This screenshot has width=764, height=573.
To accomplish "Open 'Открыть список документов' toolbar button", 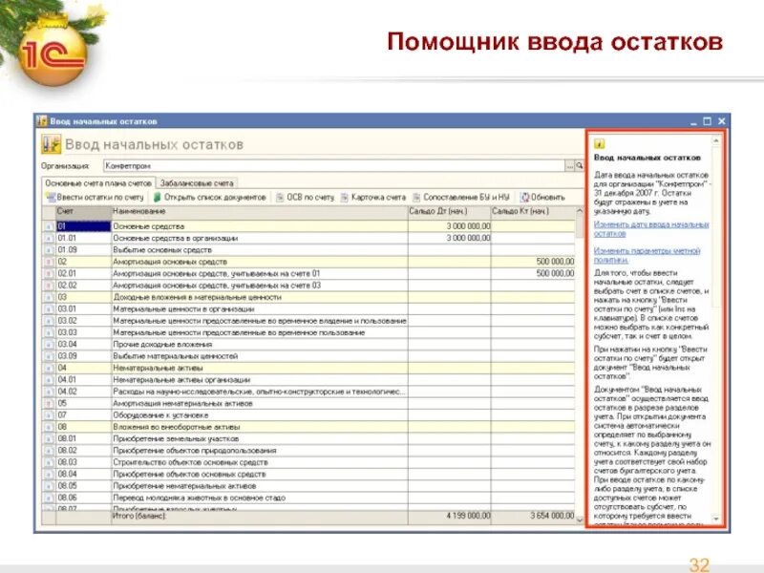I will [x=209, y=198].
